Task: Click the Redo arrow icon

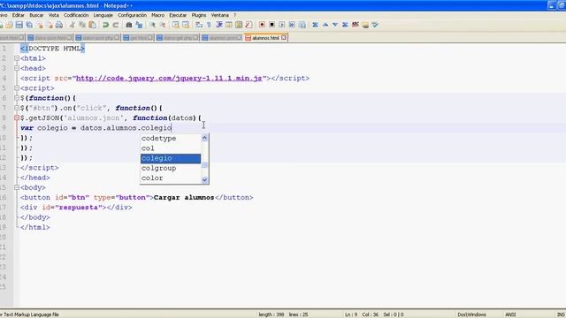Action: tap(116, 25)
